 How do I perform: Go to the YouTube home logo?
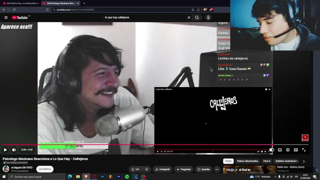[x=20, y=17]
